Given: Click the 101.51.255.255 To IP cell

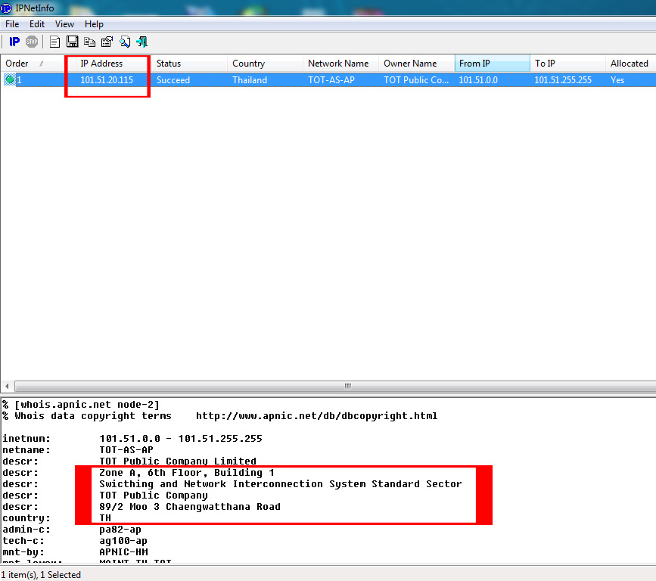Looking at the screenshot, I should pyautogui.click(x=563, y=80).
